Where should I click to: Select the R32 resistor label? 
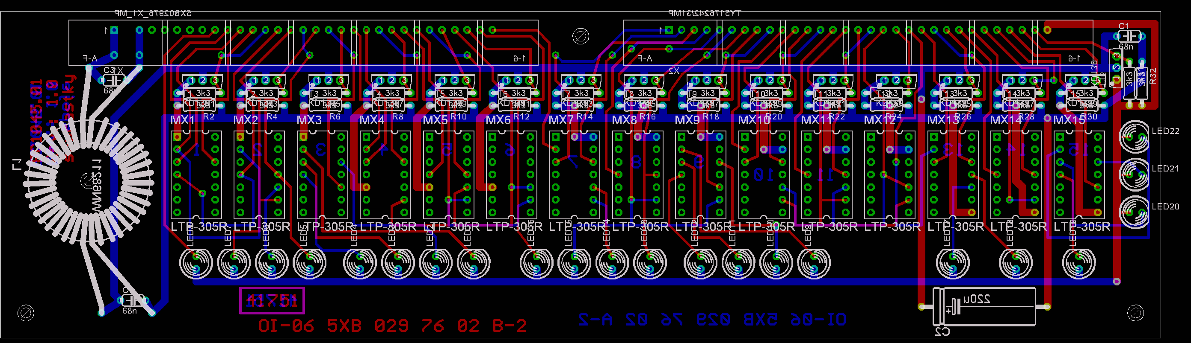[x=1152, y=76]
